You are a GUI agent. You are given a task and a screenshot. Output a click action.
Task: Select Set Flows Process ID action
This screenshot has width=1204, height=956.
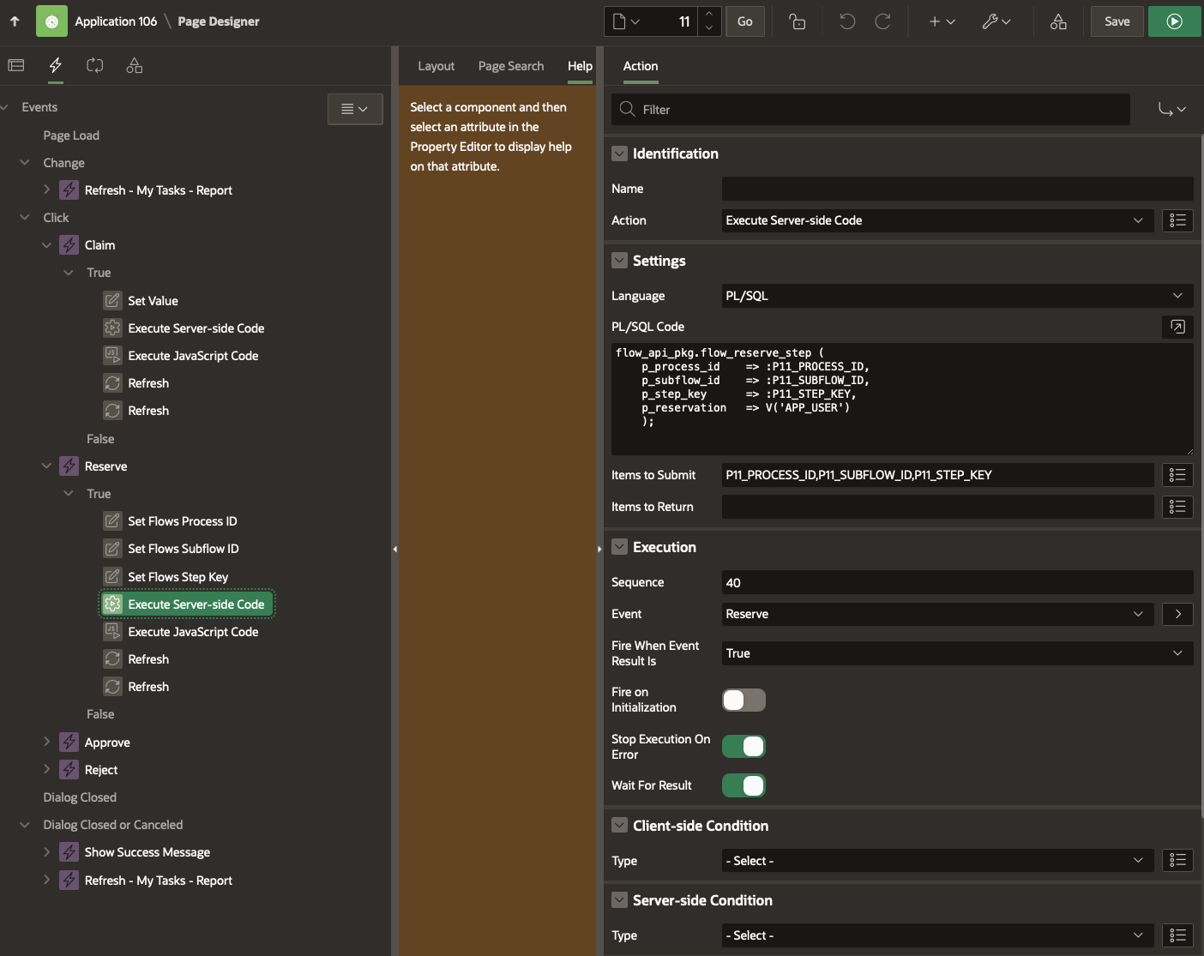point(182,521)
